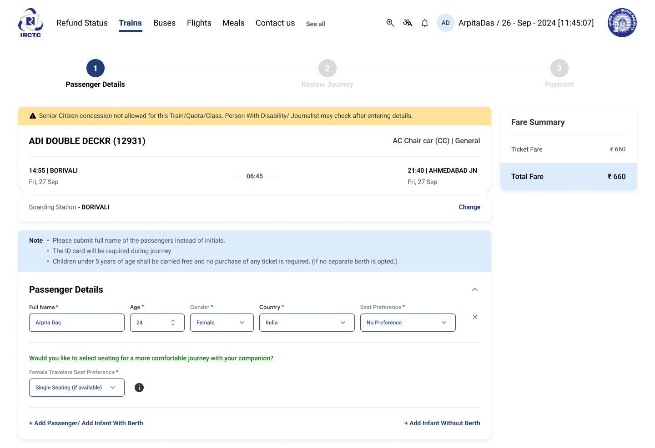This screenshot has width=655, height=448.
Task: Open the language translate icon
Action: pyautogui.click(x=408, y=23)
